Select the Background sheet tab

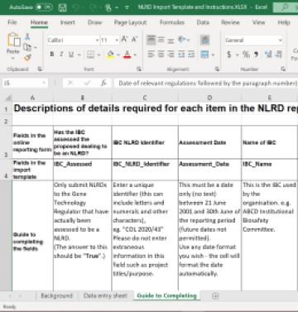click(56, 295)
